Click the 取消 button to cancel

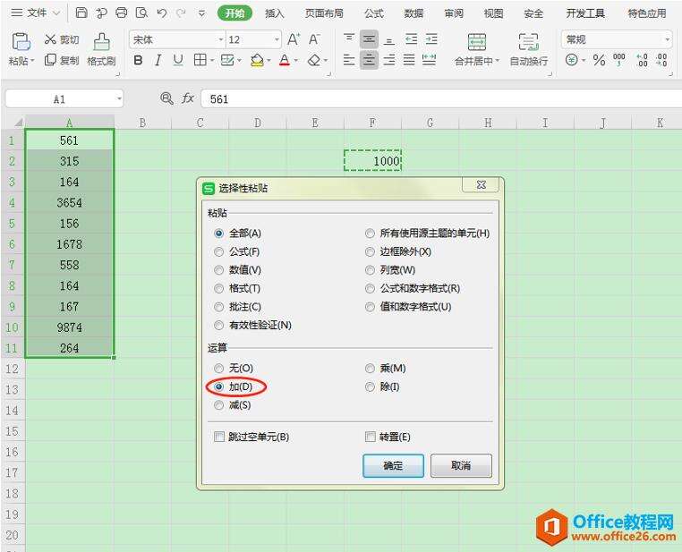coord(461,465)
